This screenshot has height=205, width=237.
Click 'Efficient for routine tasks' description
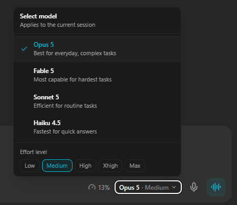[x=65, y=106]
